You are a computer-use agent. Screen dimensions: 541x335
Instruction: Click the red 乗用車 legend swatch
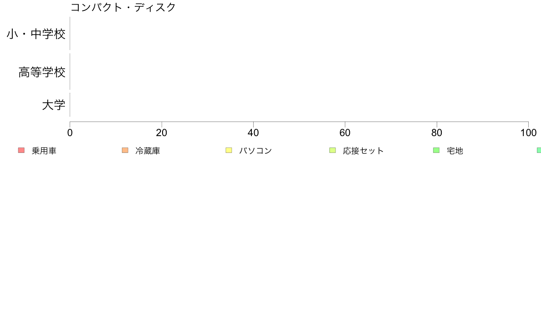coord(21,150)
